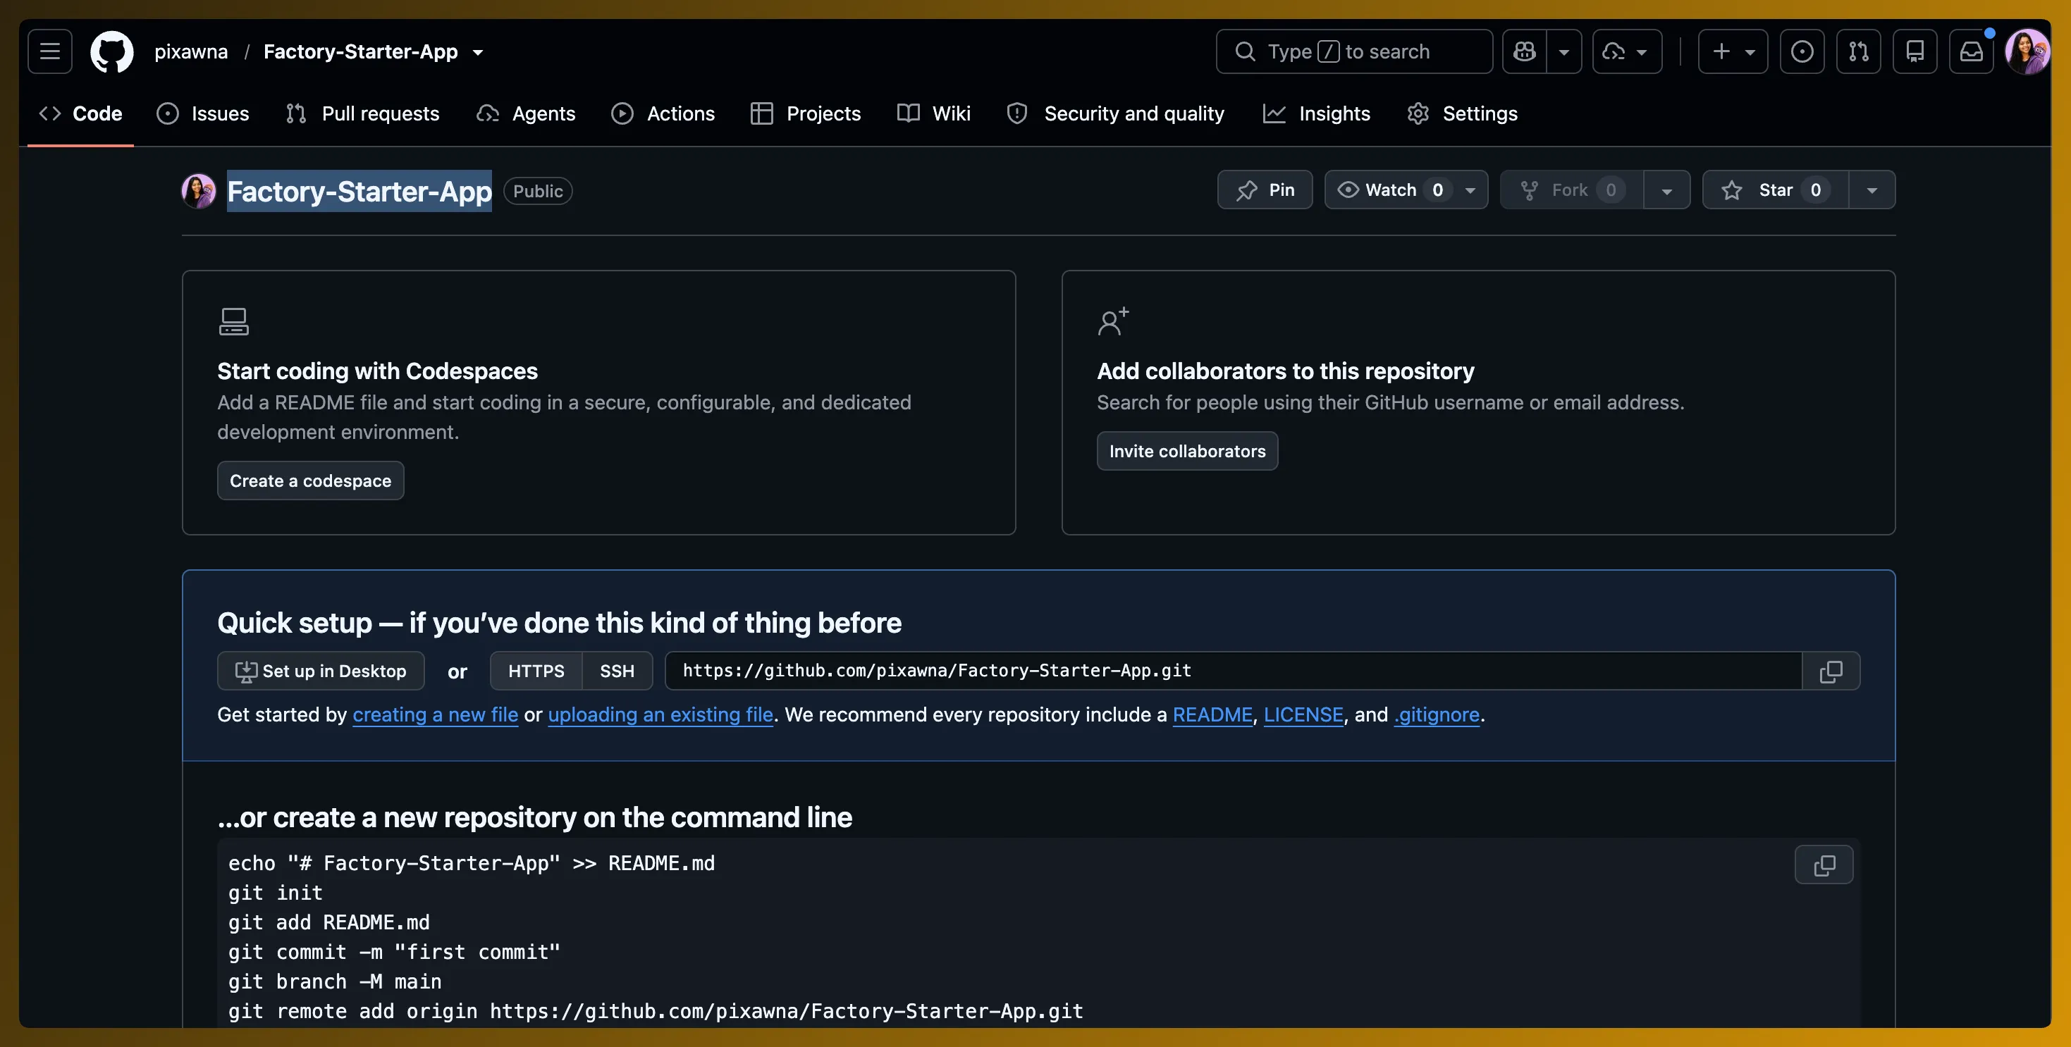Viewport: 2071px width, 1047px height.
Task: Click the search magnifier icon
Action: pyautogui.click(x=1245, y=51)
